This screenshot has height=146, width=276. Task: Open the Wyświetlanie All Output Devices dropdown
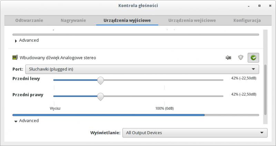click(195, 133)
